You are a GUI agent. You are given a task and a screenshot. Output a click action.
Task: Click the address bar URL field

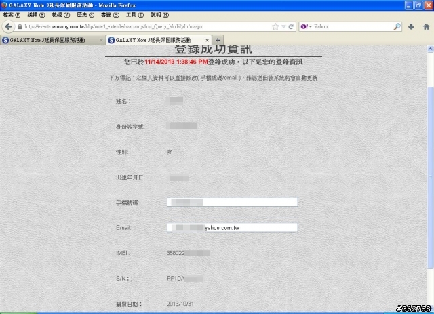146,27
